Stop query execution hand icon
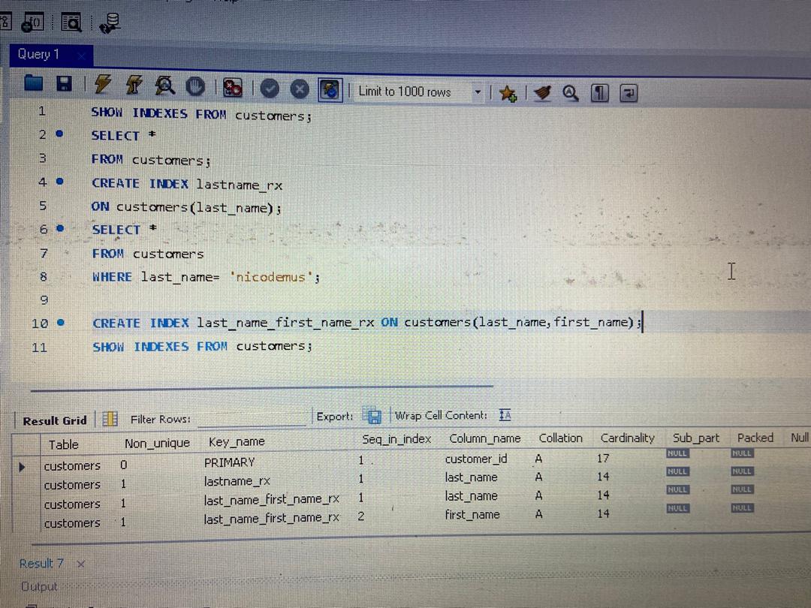The image size is (811, 608). point(195,87)
